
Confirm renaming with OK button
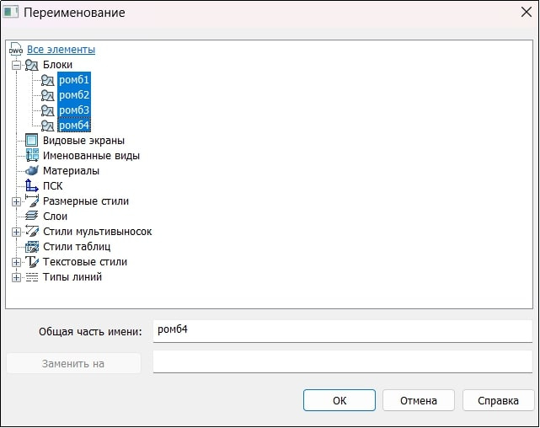click(340, 400)
